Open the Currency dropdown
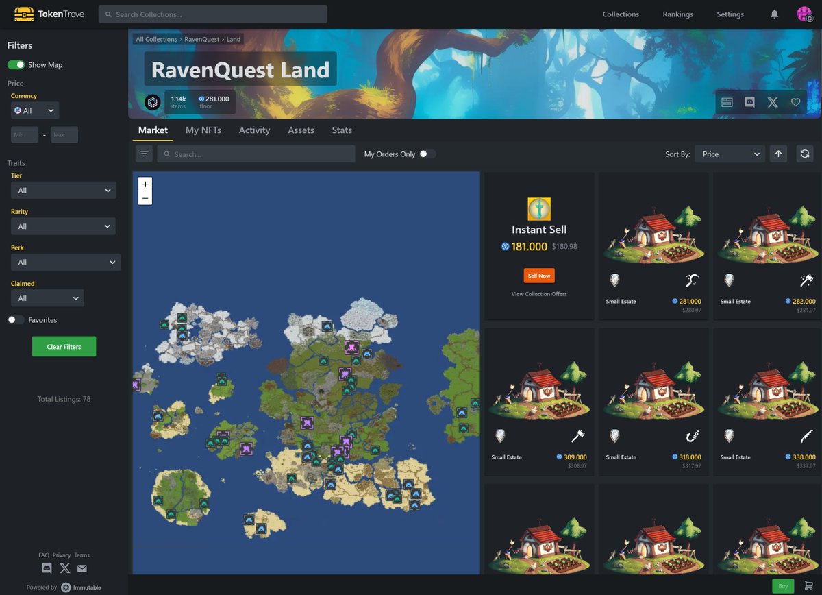822x595 pixels. pos(35,110)
